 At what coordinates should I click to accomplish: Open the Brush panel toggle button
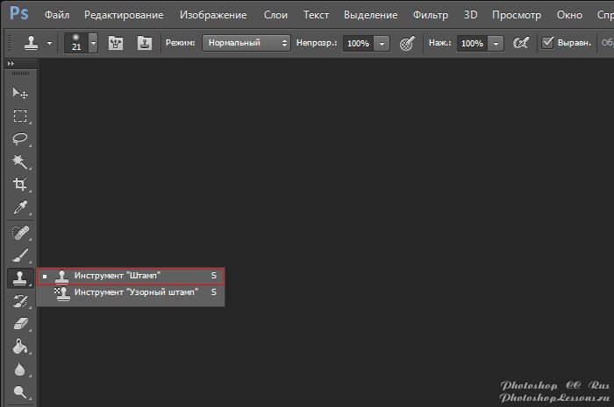click(x=115, y=43)
